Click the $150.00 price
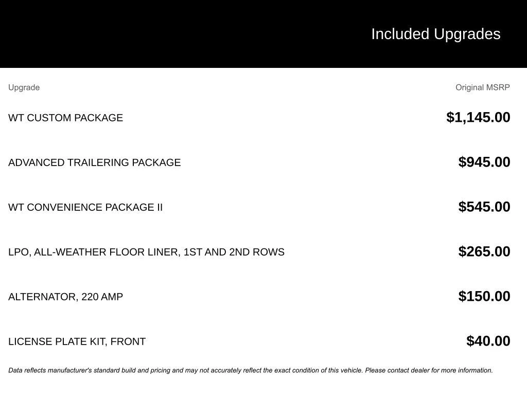 pyautogui.click(x=484, y=296)
